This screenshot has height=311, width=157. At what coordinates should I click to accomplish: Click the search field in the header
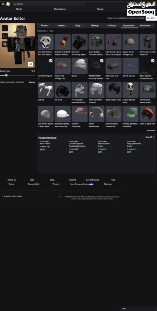(x=49, y=4)
